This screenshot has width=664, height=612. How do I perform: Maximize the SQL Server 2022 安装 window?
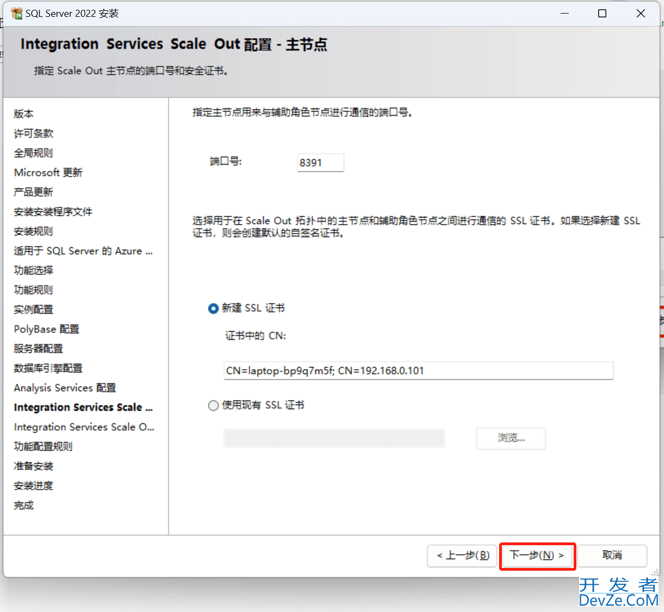(602, 13)
